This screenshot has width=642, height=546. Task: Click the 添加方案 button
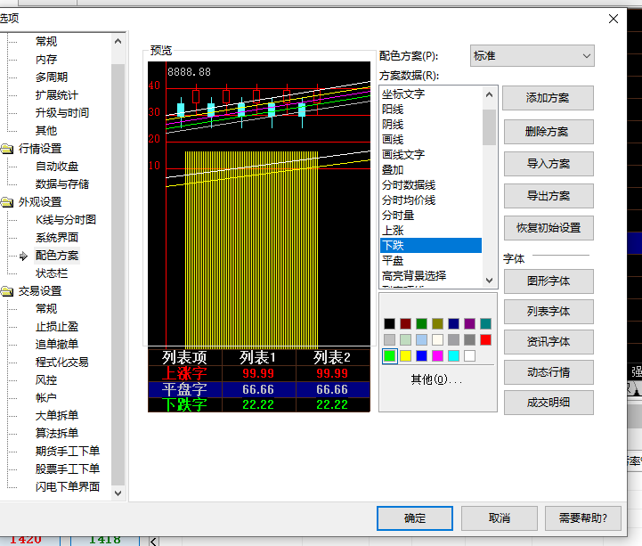(548, 98)
